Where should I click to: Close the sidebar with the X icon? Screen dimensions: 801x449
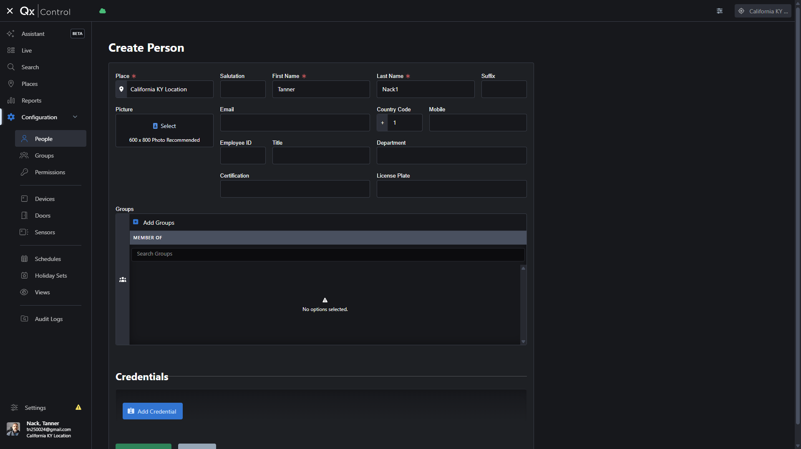[x=10, y=11]
